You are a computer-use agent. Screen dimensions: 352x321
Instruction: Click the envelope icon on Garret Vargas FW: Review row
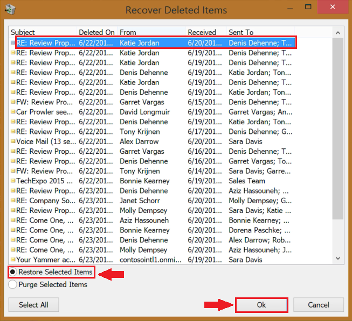click(x=13, y=102)
